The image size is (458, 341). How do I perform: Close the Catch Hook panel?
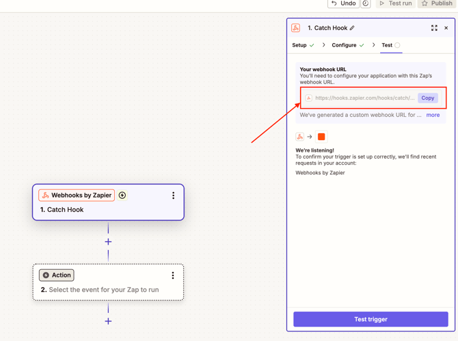click(x=446, y=28)
